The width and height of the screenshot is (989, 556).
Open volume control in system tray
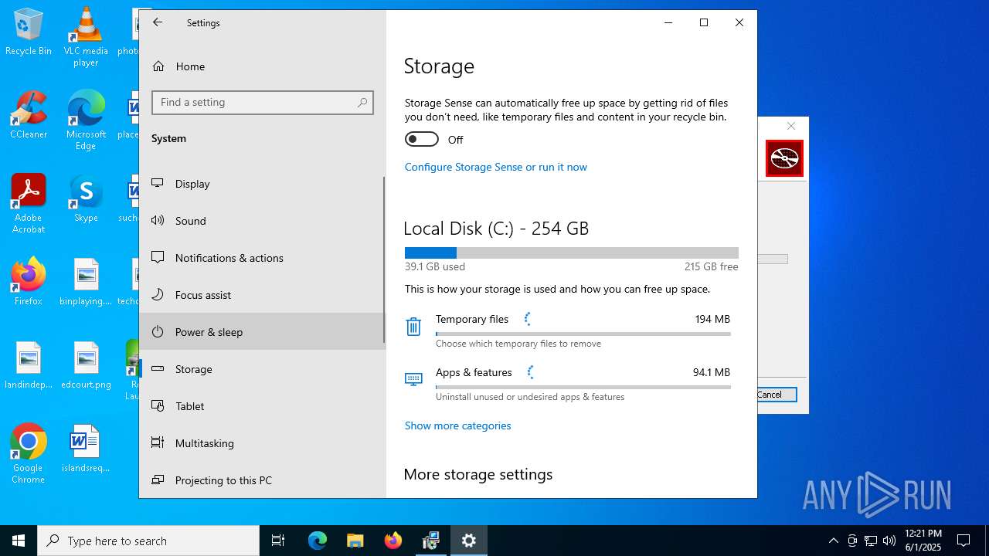click(889, 541)
